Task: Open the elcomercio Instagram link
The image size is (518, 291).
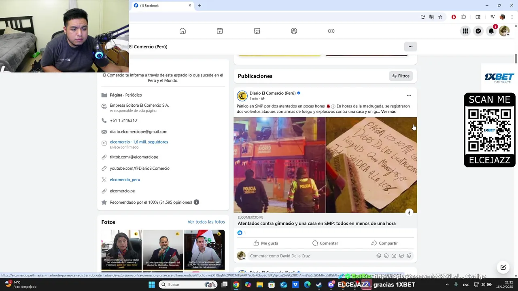Action: coord(139,142)
